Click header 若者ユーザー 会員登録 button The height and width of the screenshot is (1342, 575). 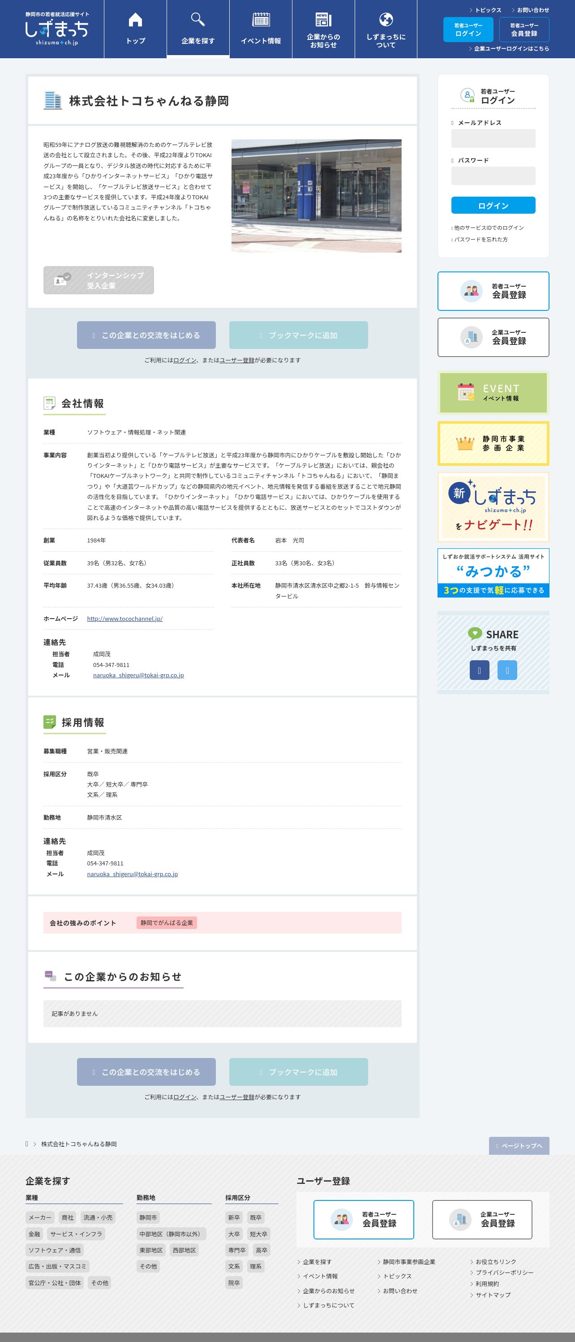[x=524, y=29]
